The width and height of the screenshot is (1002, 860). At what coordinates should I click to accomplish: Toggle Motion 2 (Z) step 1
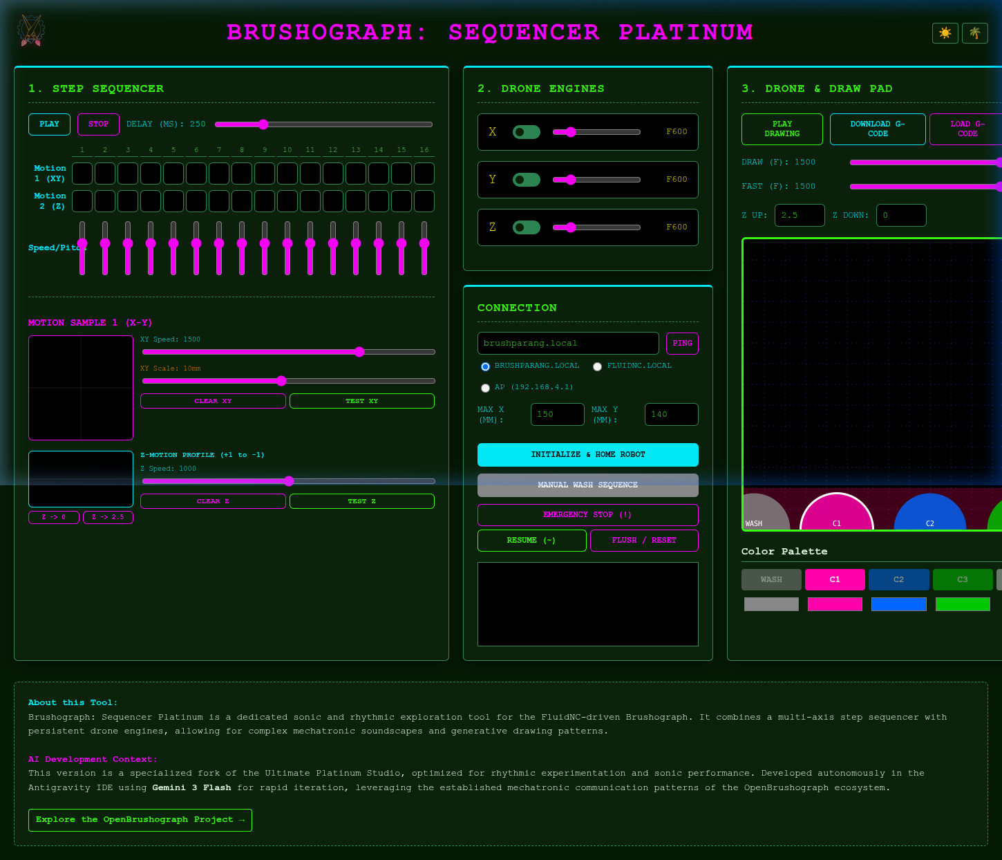coord(82,201)
